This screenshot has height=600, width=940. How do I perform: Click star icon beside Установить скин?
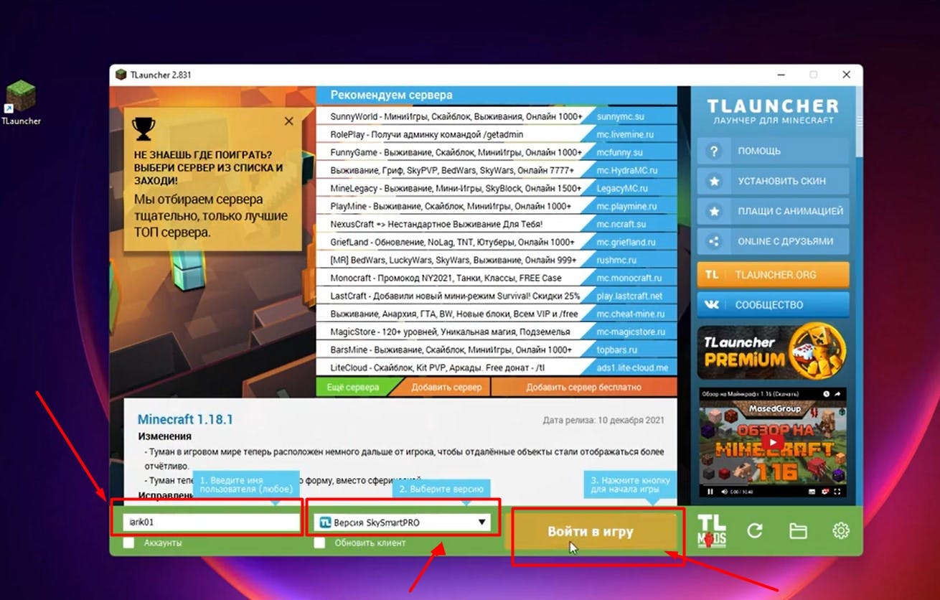tap(714, 182)
